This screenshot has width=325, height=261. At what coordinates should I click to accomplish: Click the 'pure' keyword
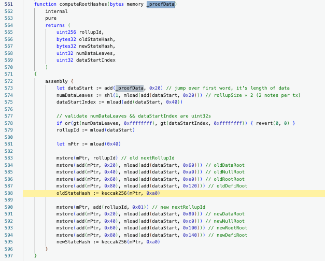[x=51, y=18]
